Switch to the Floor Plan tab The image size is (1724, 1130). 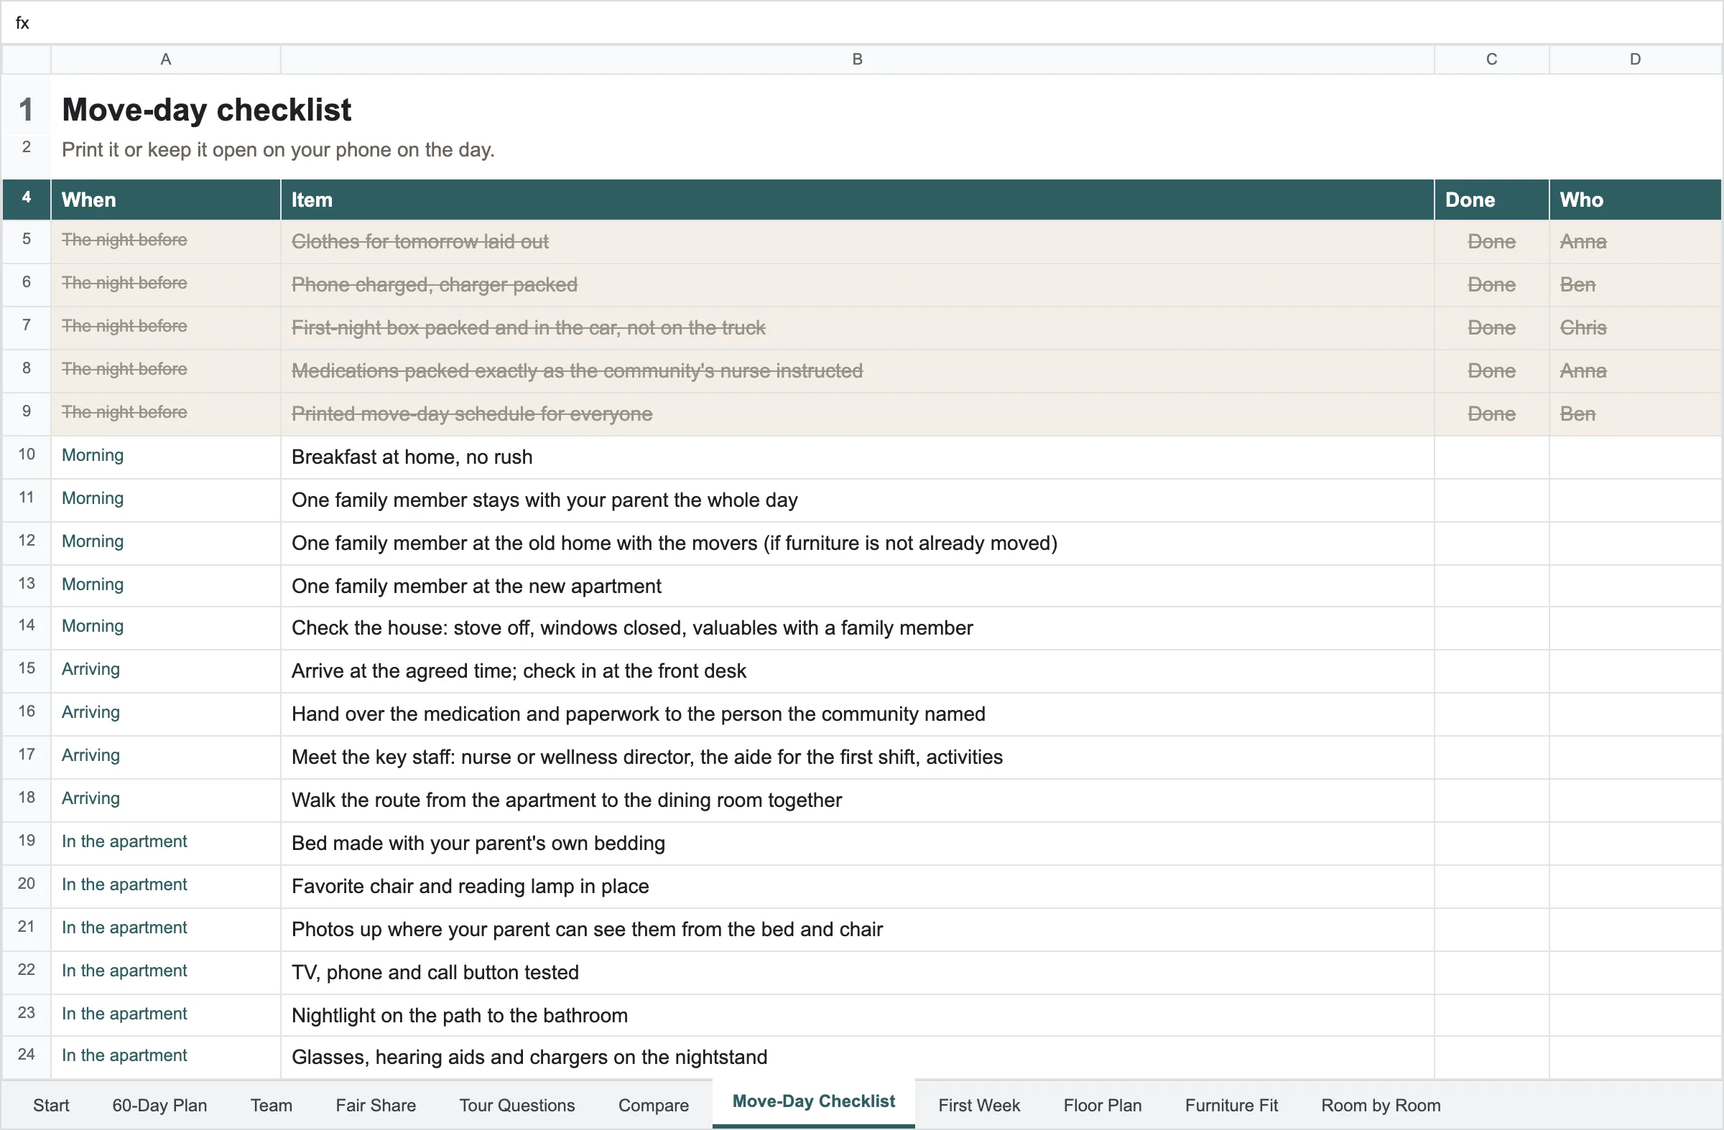(x=1102, y=1106)
